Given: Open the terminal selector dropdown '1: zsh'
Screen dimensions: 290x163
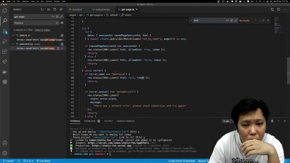Looking at the screenshot, I should coord(227,121).
